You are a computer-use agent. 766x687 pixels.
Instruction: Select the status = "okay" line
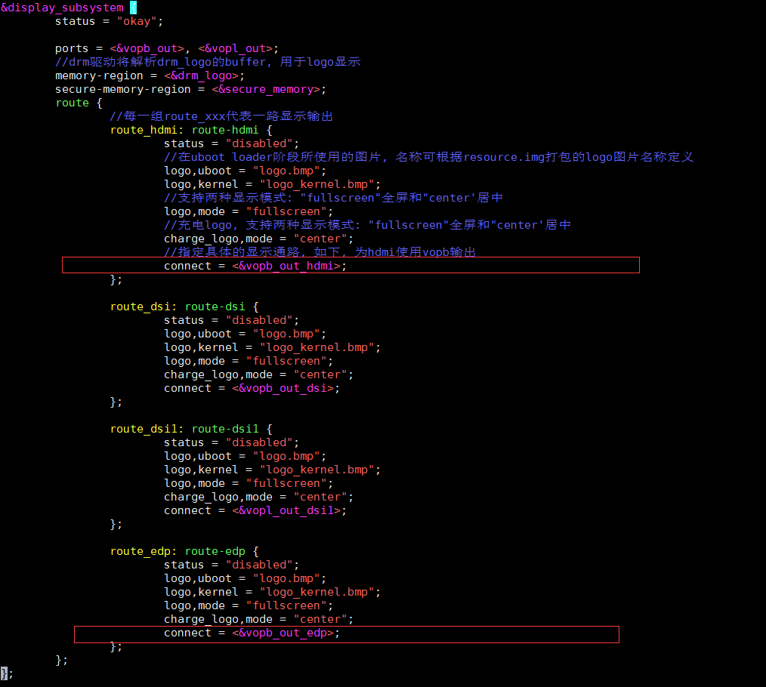(x=109, y=21)
